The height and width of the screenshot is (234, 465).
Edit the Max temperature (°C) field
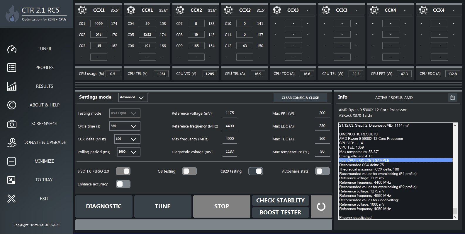(322, 152)
